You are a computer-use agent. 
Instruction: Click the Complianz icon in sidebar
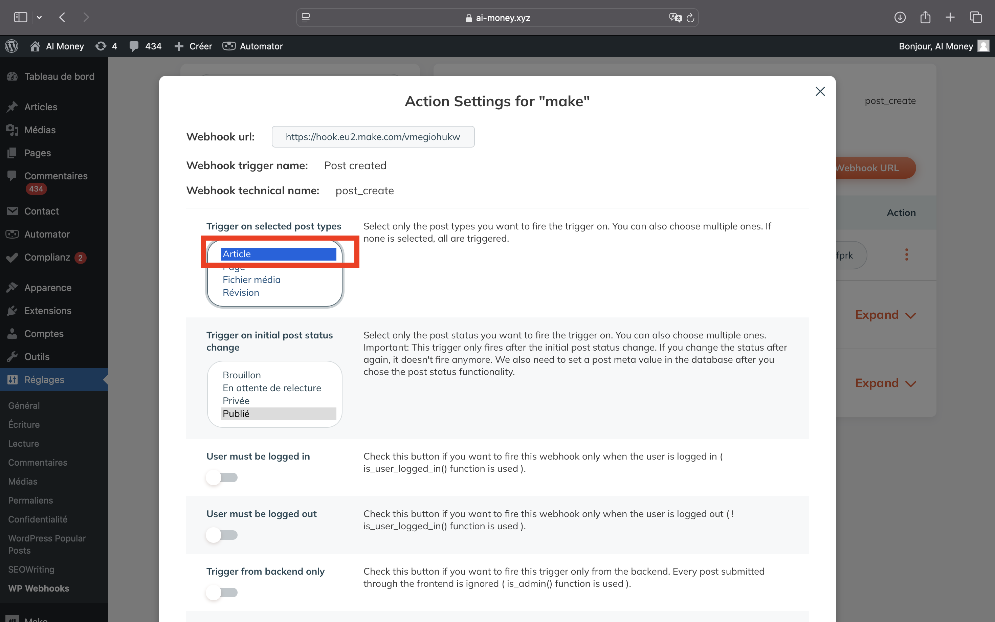(x=13, y=257)
